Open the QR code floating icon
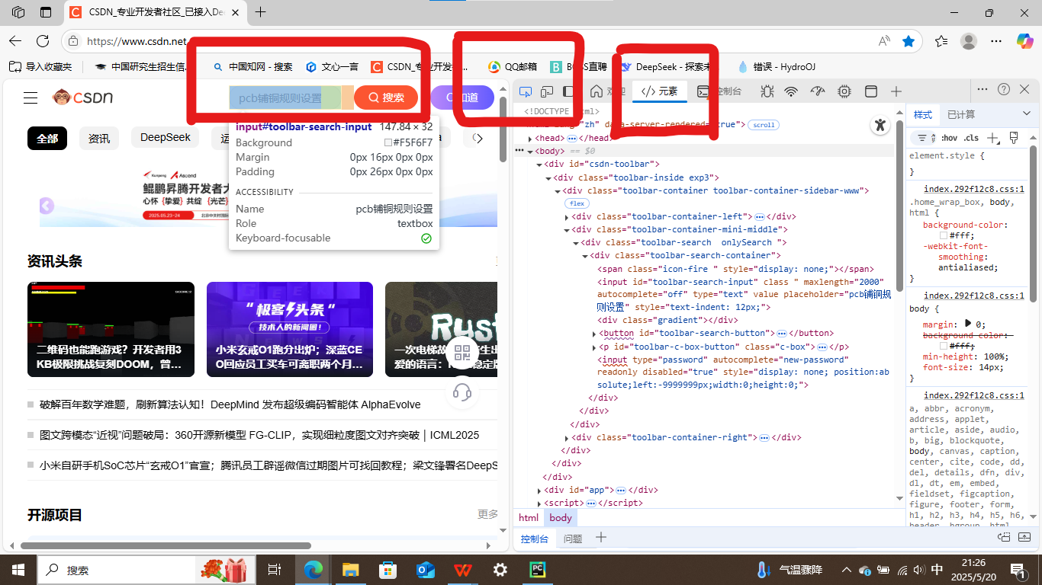This screenshot has width=1042, height=585. 462,352
